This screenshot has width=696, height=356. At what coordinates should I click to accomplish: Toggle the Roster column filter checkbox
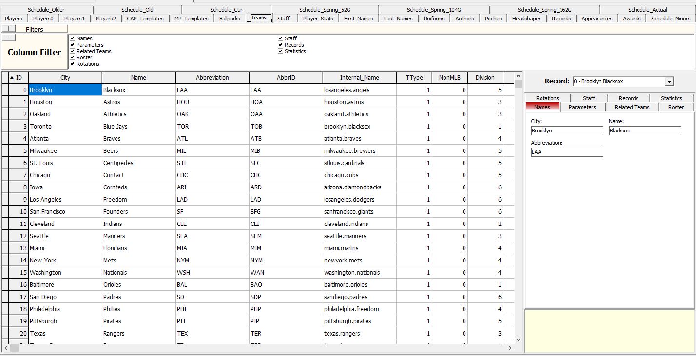pos(72,57)
